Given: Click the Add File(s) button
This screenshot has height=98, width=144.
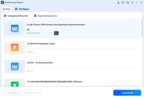Looking at the screenshot, I should coord(12,93).
